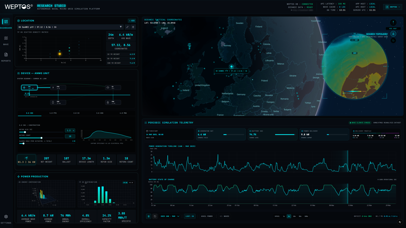406x228 pixels.
Task: Set playback speed to 100x
Action: 306,216
